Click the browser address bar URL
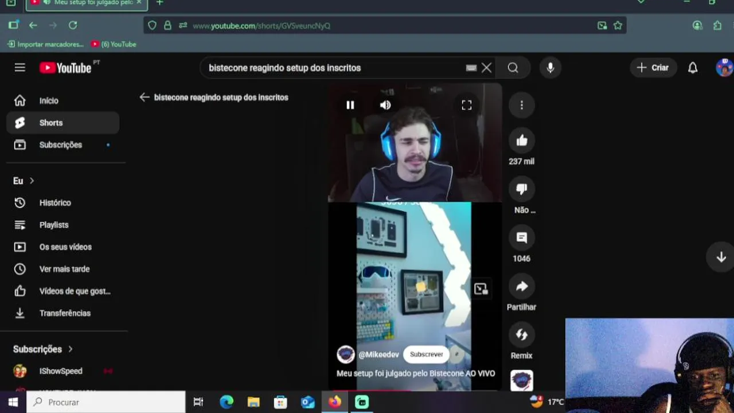The image size is (734, 413). click(261, 25)
